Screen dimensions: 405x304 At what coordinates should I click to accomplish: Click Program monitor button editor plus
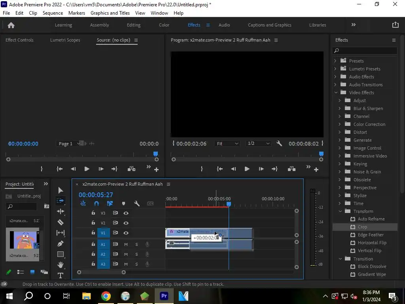[316, 169]
